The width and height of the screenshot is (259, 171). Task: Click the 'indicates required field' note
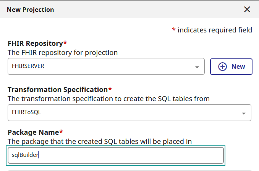click(215, 30)
